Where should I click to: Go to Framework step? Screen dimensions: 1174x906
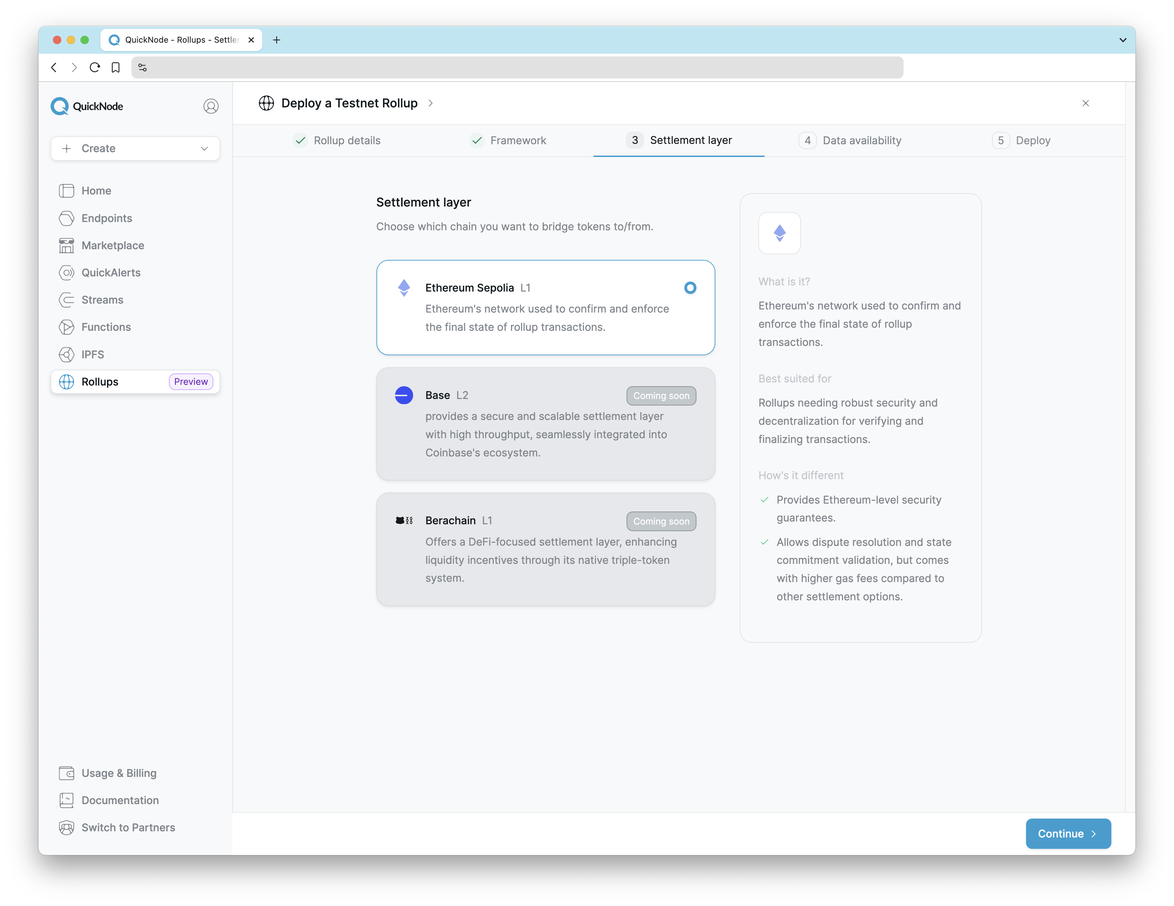[508, 140]
